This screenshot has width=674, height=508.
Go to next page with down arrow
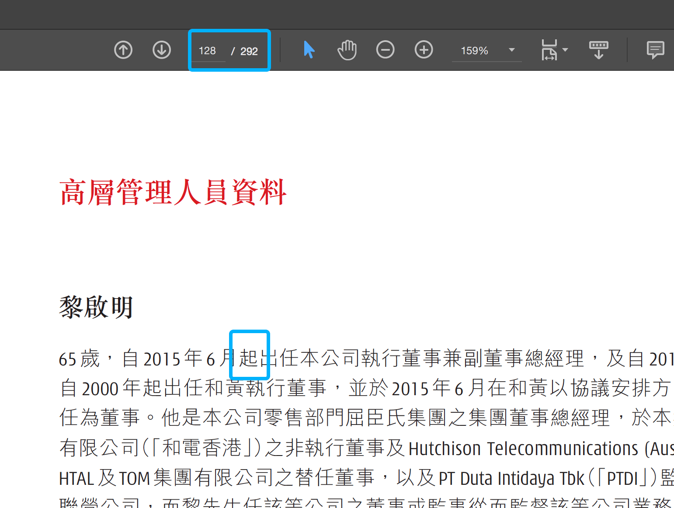(161, 50)
